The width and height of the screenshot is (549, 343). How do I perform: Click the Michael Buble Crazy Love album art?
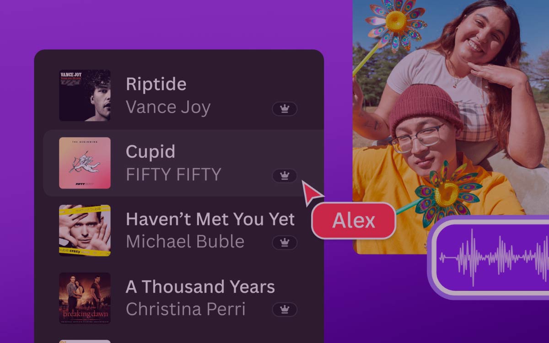point(85,230)
